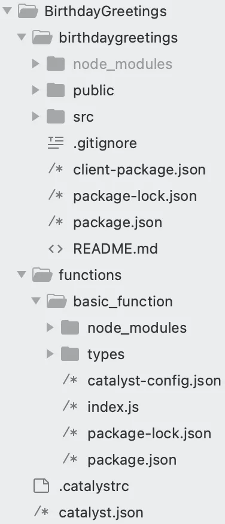
Task: Click the comment icon beside client-package.json
Action: pos(56,170)
